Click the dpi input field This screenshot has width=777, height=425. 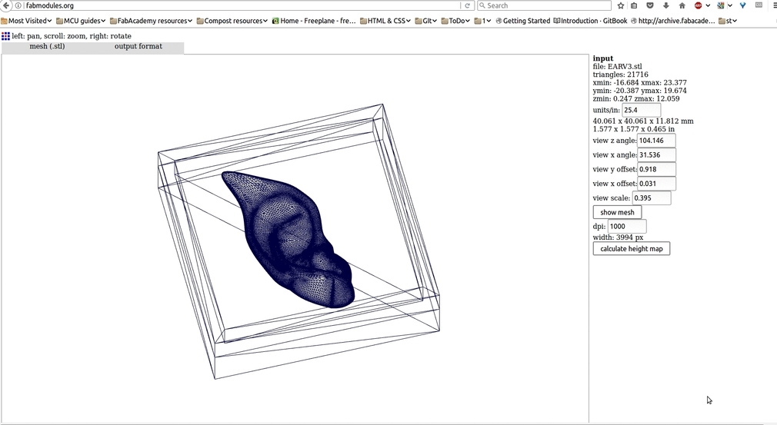click(627, 226)
